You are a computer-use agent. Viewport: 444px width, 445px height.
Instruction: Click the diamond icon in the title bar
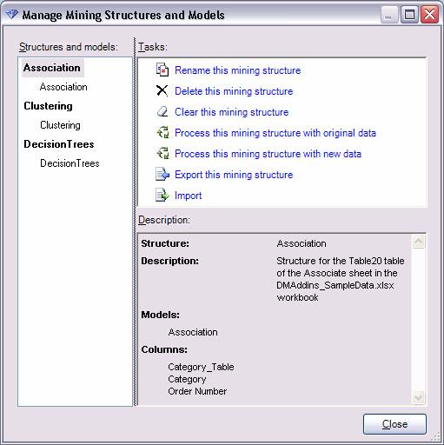pyautogui.click(x=12, y=14)
